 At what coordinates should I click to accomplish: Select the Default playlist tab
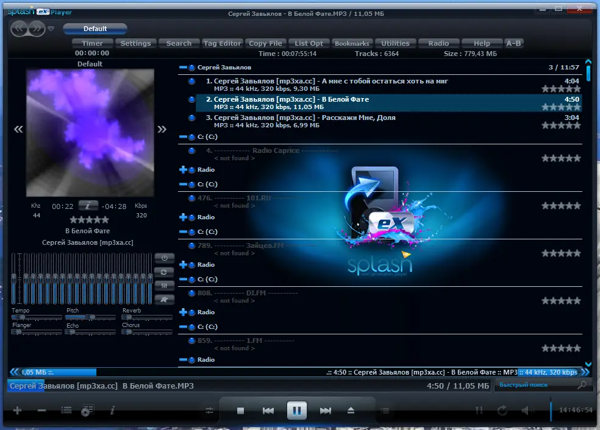pyautogui.click(x=95, y=29)
